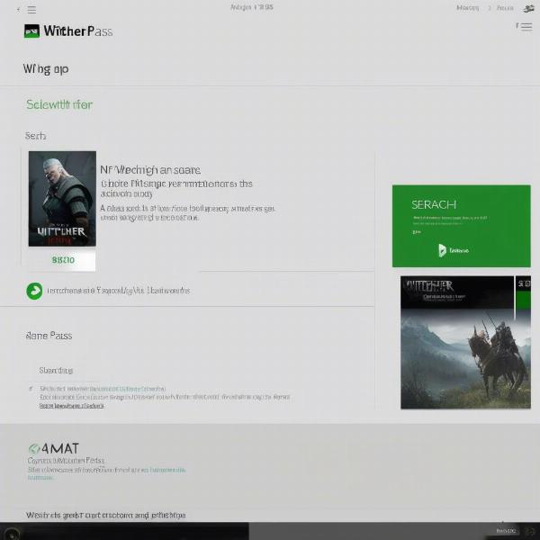Click the play icon inside the green SERACH card
Viewport: 540px width, 540px height.
pos(442,250)
